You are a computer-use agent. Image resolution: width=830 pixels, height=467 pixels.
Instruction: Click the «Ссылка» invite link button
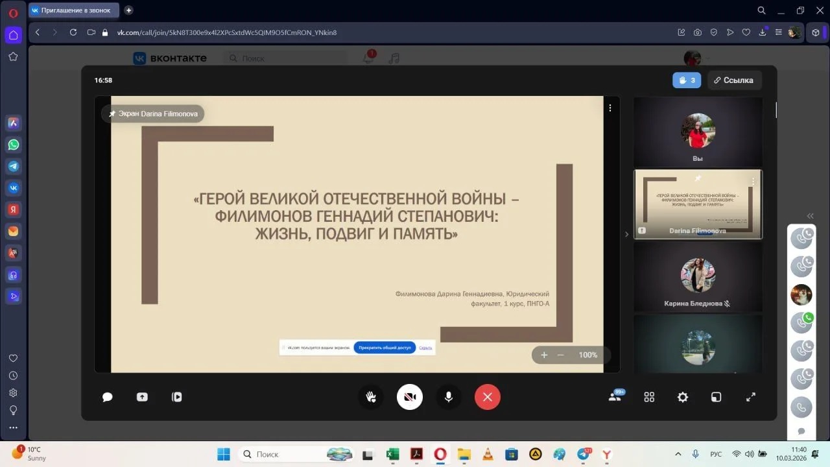[734, 80]
